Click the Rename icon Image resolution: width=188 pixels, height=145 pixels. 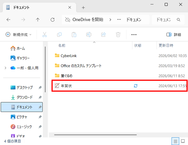pyautogui.click(x=89, y=35)
